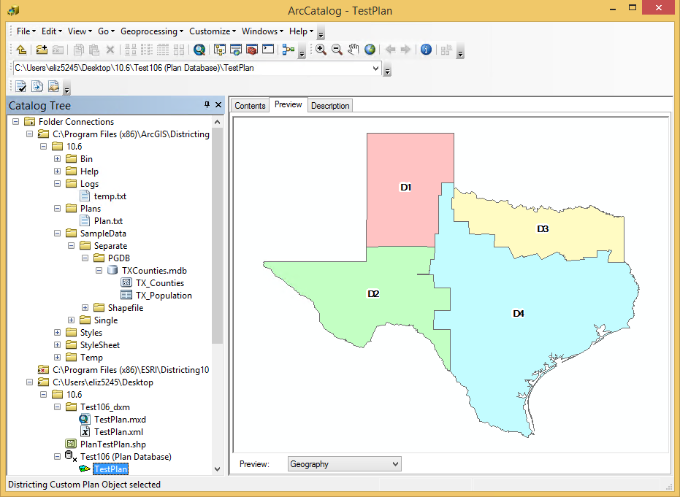This screenshot has height=497, width=680.
Task: Select TestPlan.xml file
Action: [119, 432]
